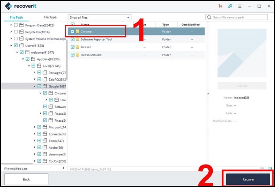Viewport: 275px width, 187px height.
Task: Switch to the File Type tab
Action: 50,17
